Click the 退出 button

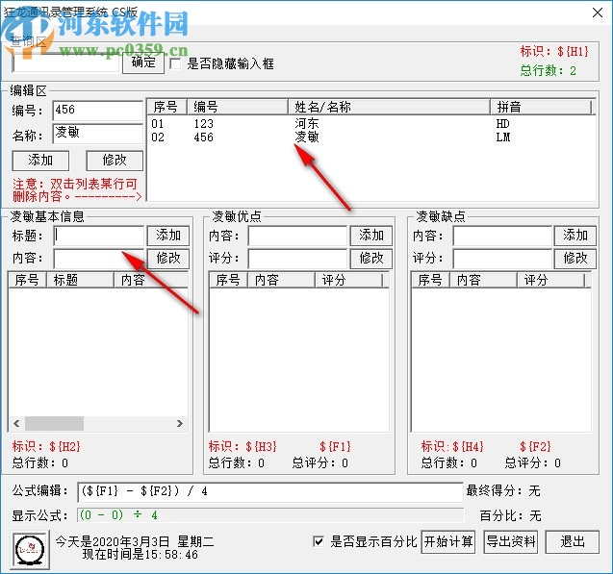573,541
